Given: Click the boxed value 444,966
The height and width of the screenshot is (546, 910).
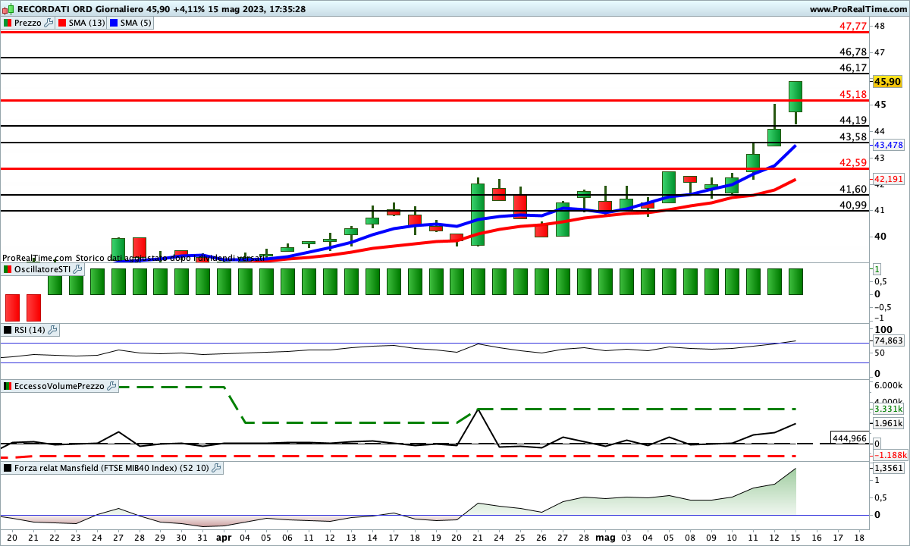Looking at the screenshot, I should click(x=849, y=438).
